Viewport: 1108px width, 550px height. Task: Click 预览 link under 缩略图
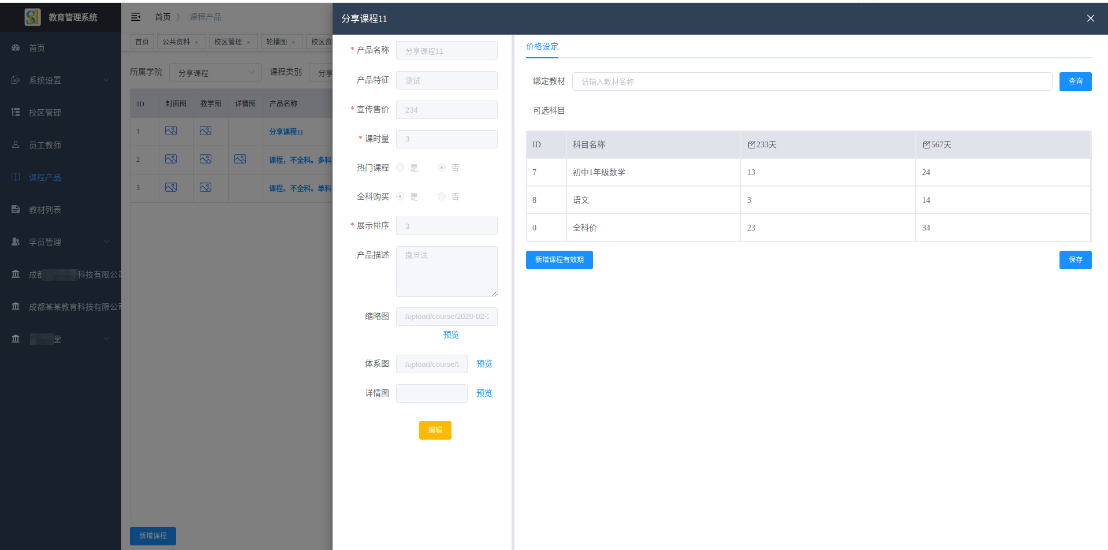click(x=451, y=335)
